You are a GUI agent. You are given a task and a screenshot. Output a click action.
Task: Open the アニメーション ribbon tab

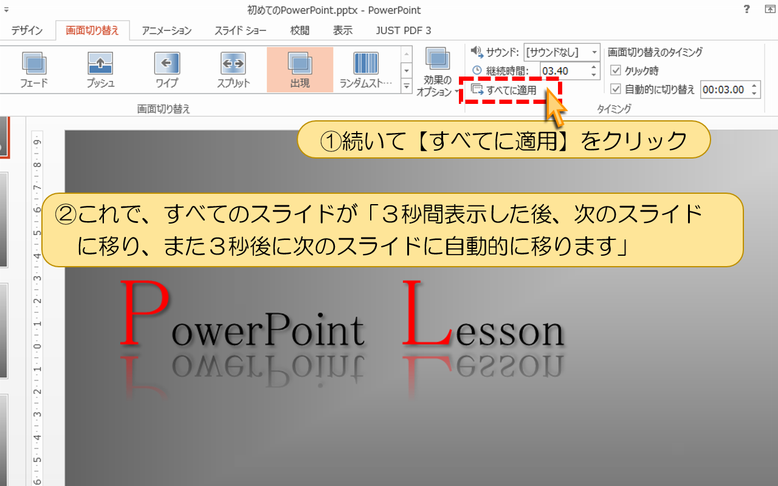pyautogui.click(x=167, y=30)
